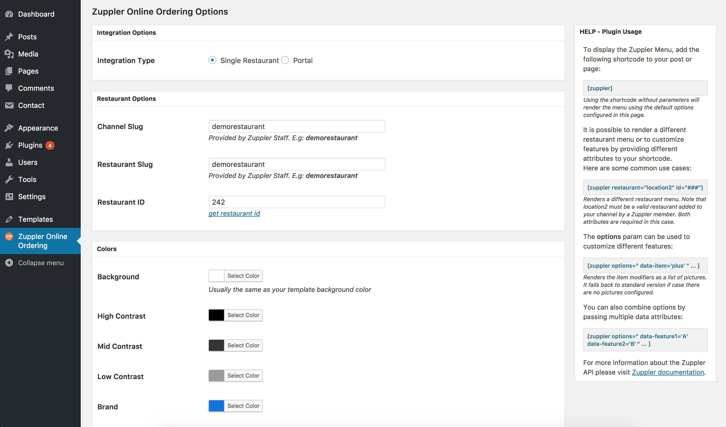Screen dimensions: 726x427
Task: Click the blue Brand color swatch
Action: [x=216, y=406]
